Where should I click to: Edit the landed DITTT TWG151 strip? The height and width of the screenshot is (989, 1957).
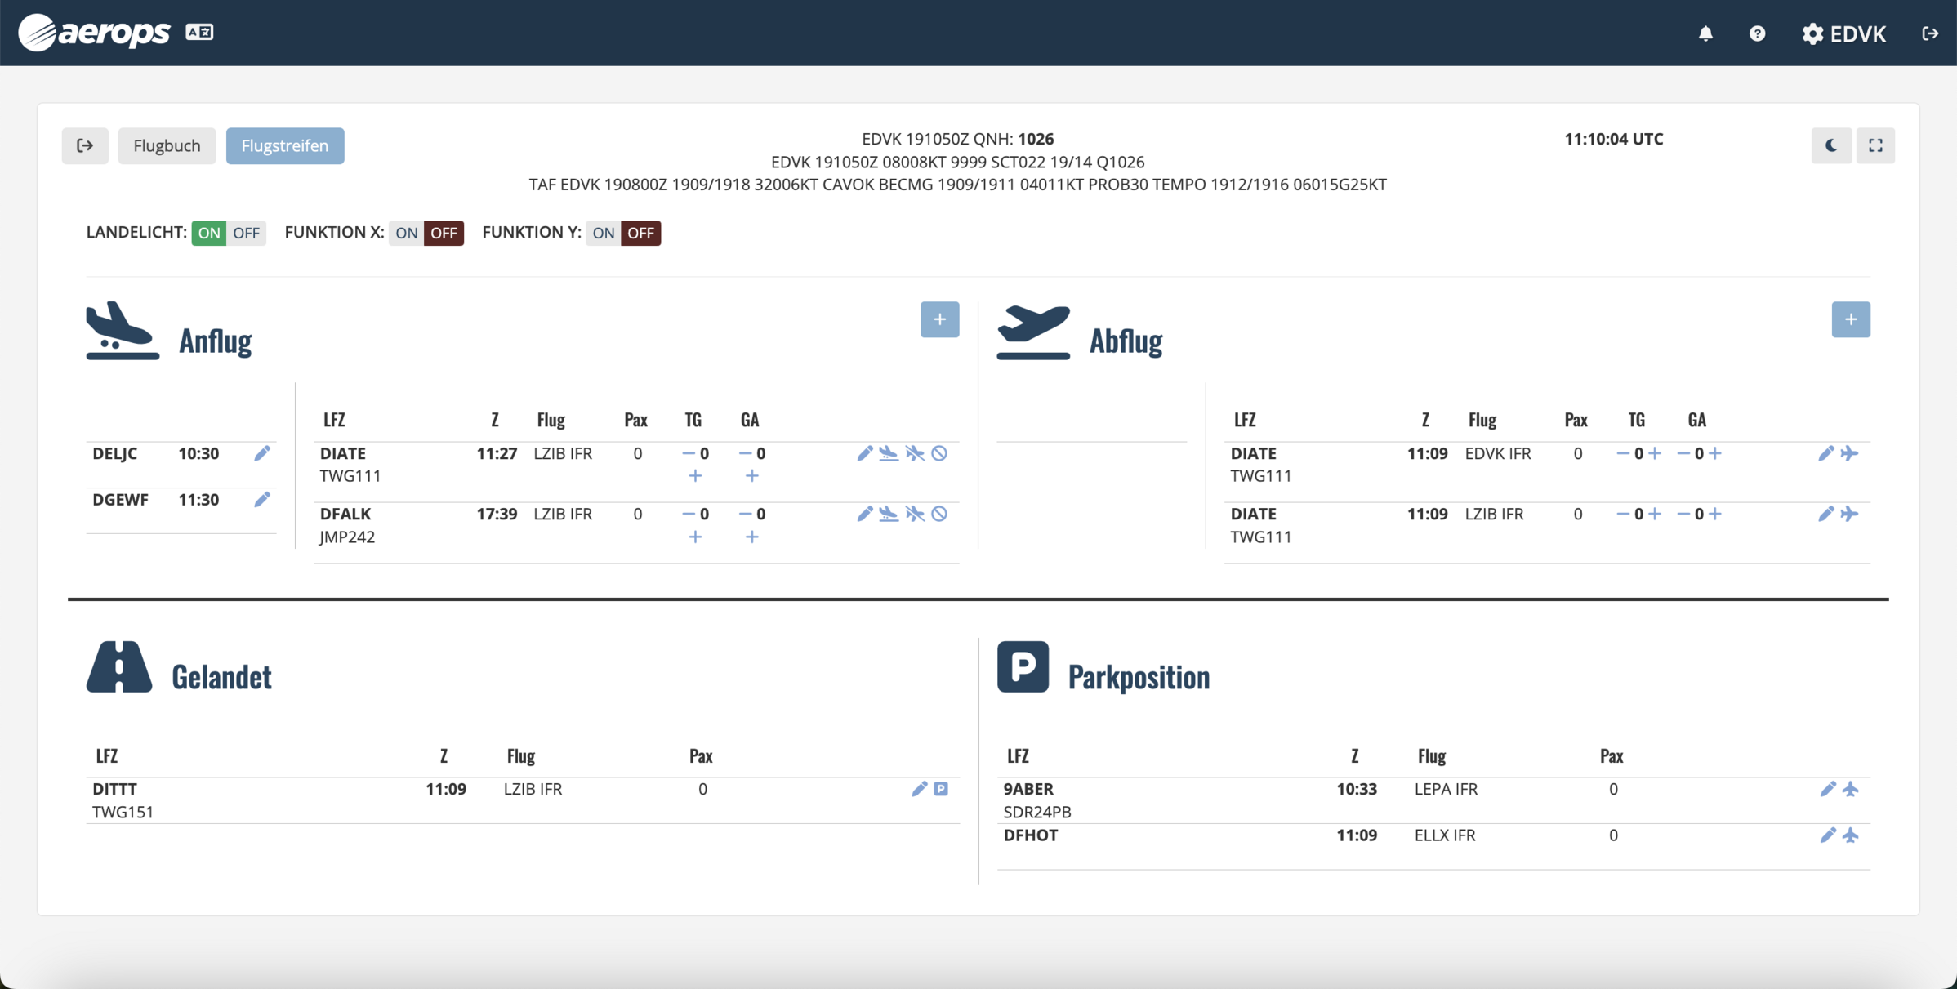(919, 789)
